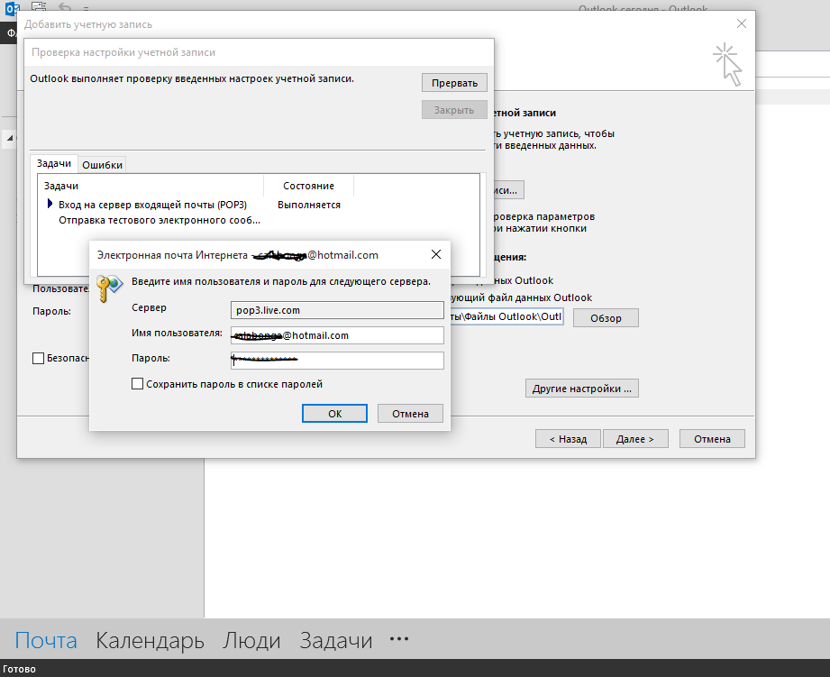Confirm credentials with the OK button

pyautogui.click(x=334, y=414)
